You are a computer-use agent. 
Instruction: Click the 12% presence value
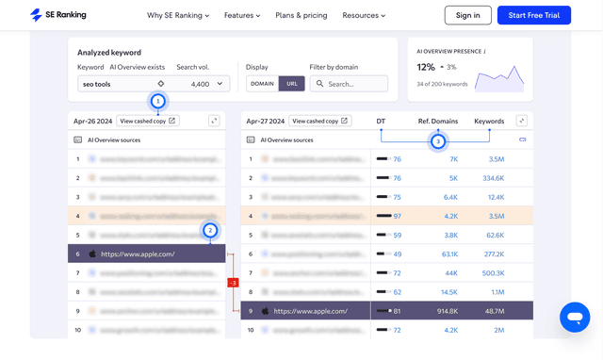426,67
